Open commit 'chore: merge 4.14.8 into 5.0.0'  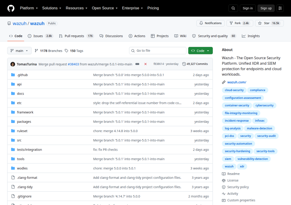[x=115, y=131]
